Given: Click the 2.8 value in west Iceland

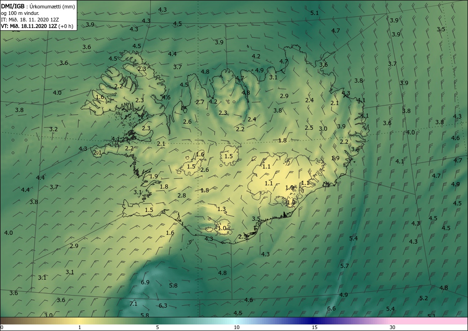Looking at the screenshot, I should (182, 195).
